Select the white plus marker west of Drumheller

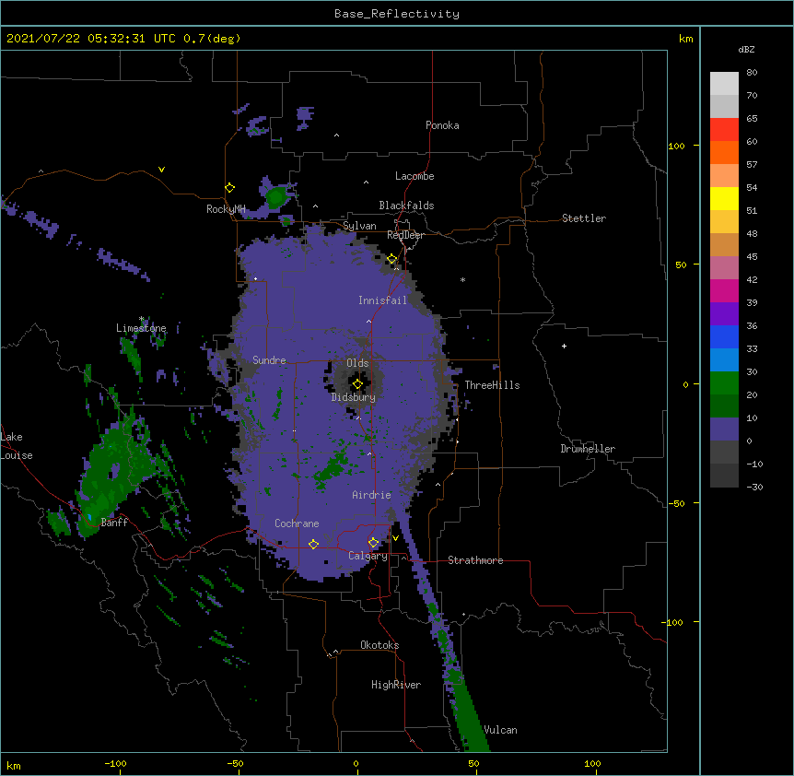pos(564,346)
